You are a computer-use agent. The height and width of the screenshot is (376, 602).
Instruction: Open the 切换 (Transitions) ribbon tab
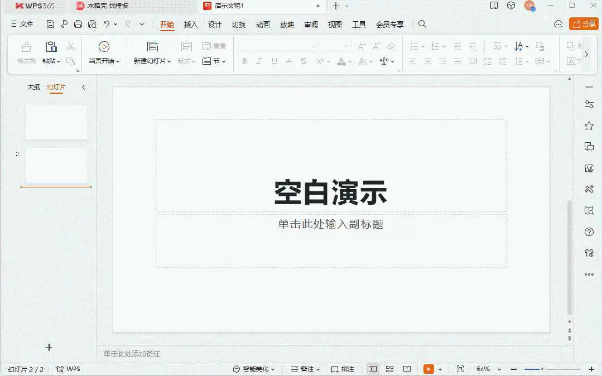[x=239, y=25]
